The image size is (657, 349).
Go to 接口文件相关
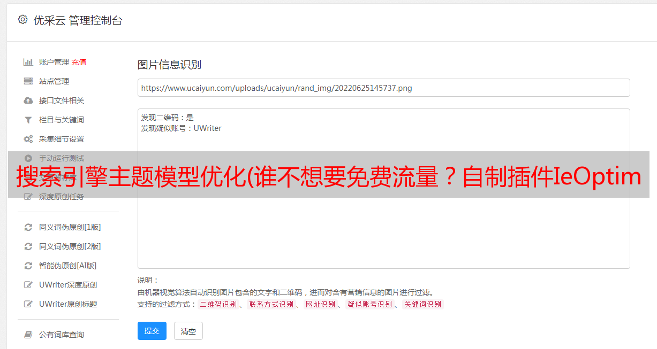(62, 100)
